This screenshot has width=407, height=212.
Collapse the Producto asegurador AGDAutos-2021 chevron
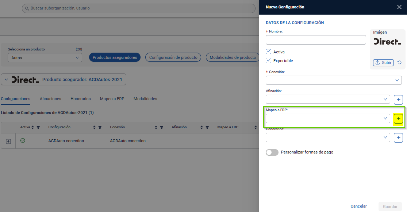coord(7,80)
